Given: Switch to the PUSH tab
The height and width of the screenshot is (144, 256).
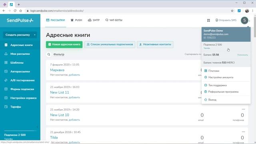Looking at the screenshot, I should pos(76,20).
